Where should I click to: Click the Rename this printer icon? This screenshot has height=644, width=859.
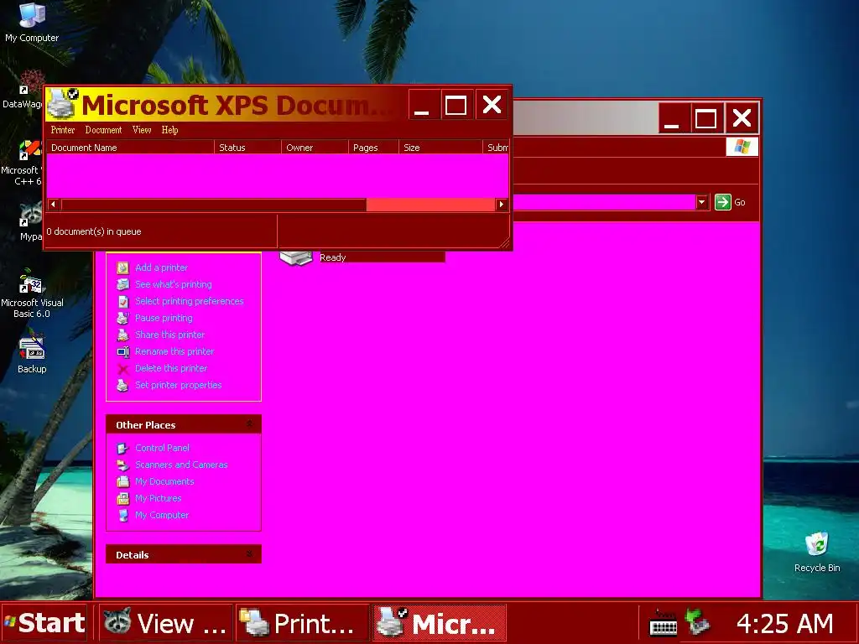(x=122, y=351)
